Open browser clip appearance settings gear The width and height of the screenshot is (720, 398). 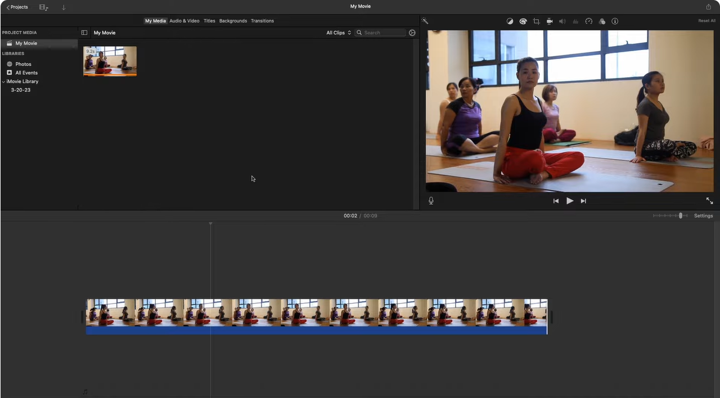click(412, 33)
